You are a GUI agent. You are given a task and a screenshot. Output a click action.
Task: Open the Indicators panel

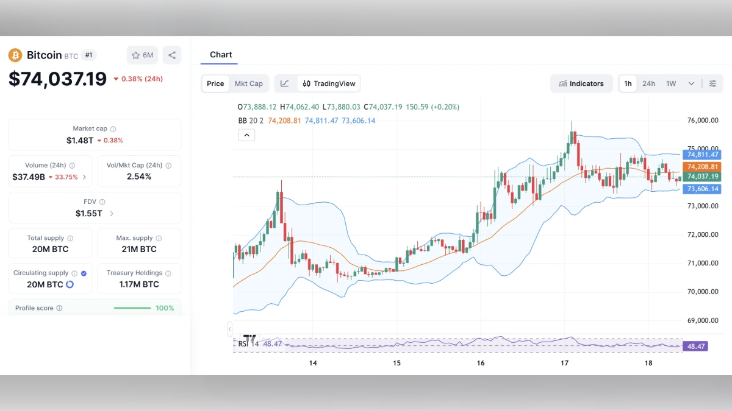click(581, 83)
